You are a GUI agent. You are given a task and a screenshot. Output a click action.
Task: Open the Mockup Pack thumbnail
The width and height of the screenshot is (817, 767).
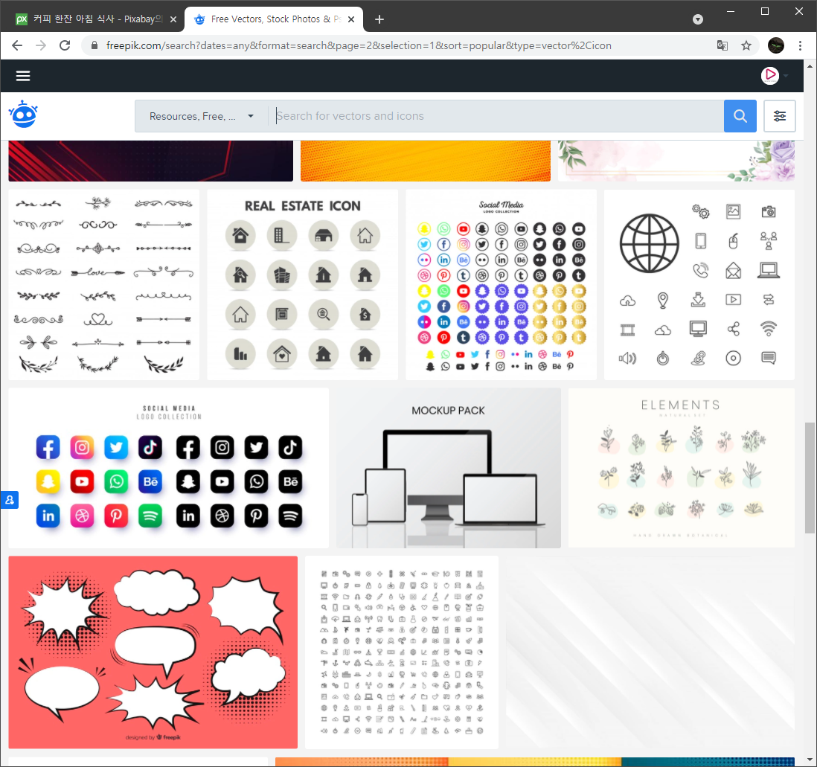[x=448, y=468]
